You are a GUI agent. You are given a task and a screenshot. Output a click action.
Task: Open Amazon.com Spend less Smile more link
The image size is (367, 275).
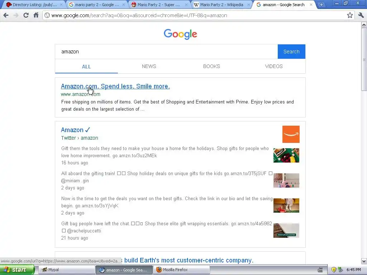(115, 86)
